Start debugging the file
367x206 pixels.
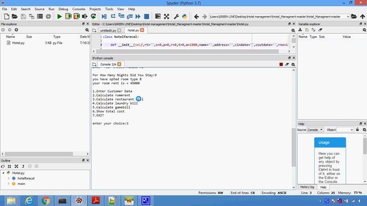[104, 17]
